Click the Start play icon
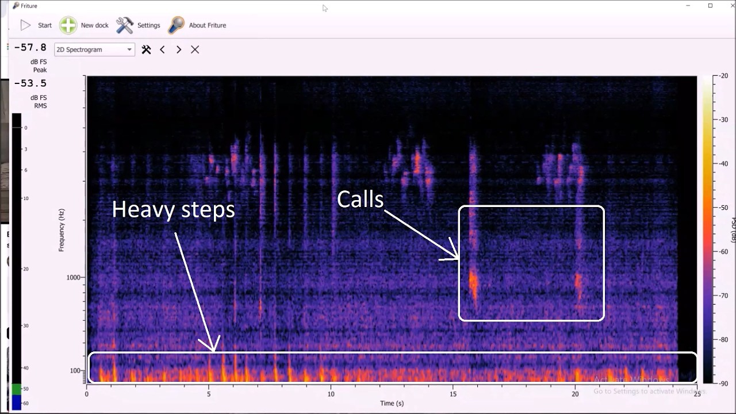Image resolution: width=736 pixels, height=414 pixels. [25, 25]
